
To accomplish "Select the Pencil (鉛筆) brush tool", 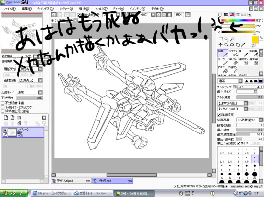I will coord(223,53).
